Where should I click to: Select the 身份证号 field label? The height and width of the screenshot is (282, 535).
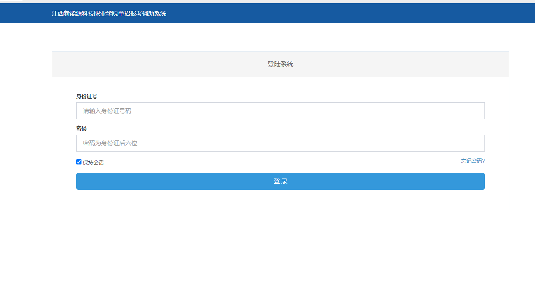[87, 96]
